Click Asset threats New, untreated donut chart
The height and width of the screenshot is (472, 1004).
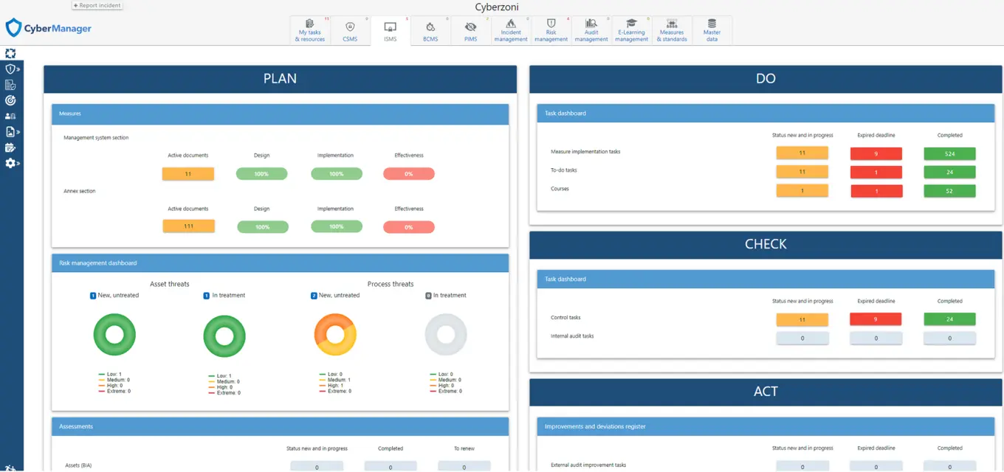[x=114, y=335]
